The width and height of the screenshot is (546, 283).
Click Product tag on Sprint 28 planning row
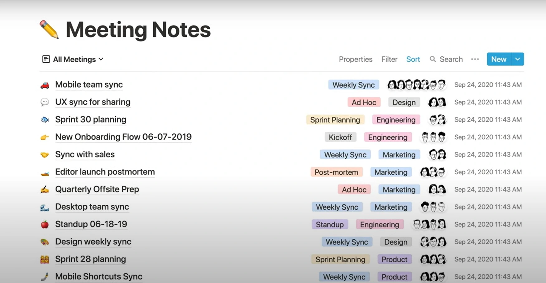tap(395, 259)
